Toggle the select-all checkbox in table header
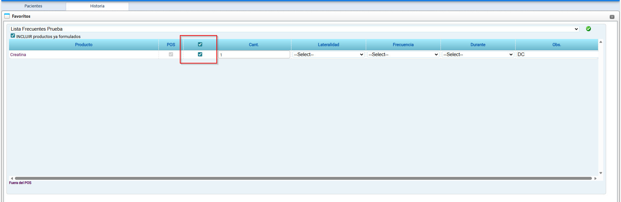Image resolution: width=621 pixels, height=202 pixels. [200, 44]
